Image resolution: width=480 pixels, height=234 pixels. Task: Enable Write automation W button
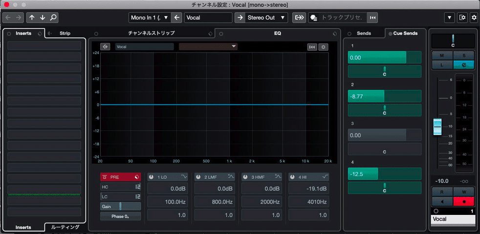(464, 192)
